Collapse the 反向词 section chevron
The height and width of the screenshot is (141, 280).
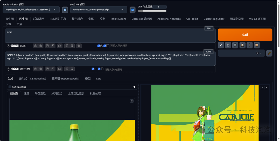point(8,69)
